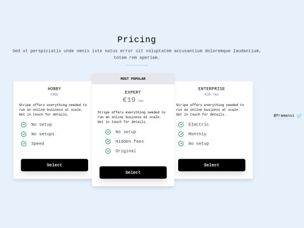Image resolution: width=304 pixels, height=228 pixels.
Task: Click the Hobby plan's first No setup checkmark
Action: point(24,124)
